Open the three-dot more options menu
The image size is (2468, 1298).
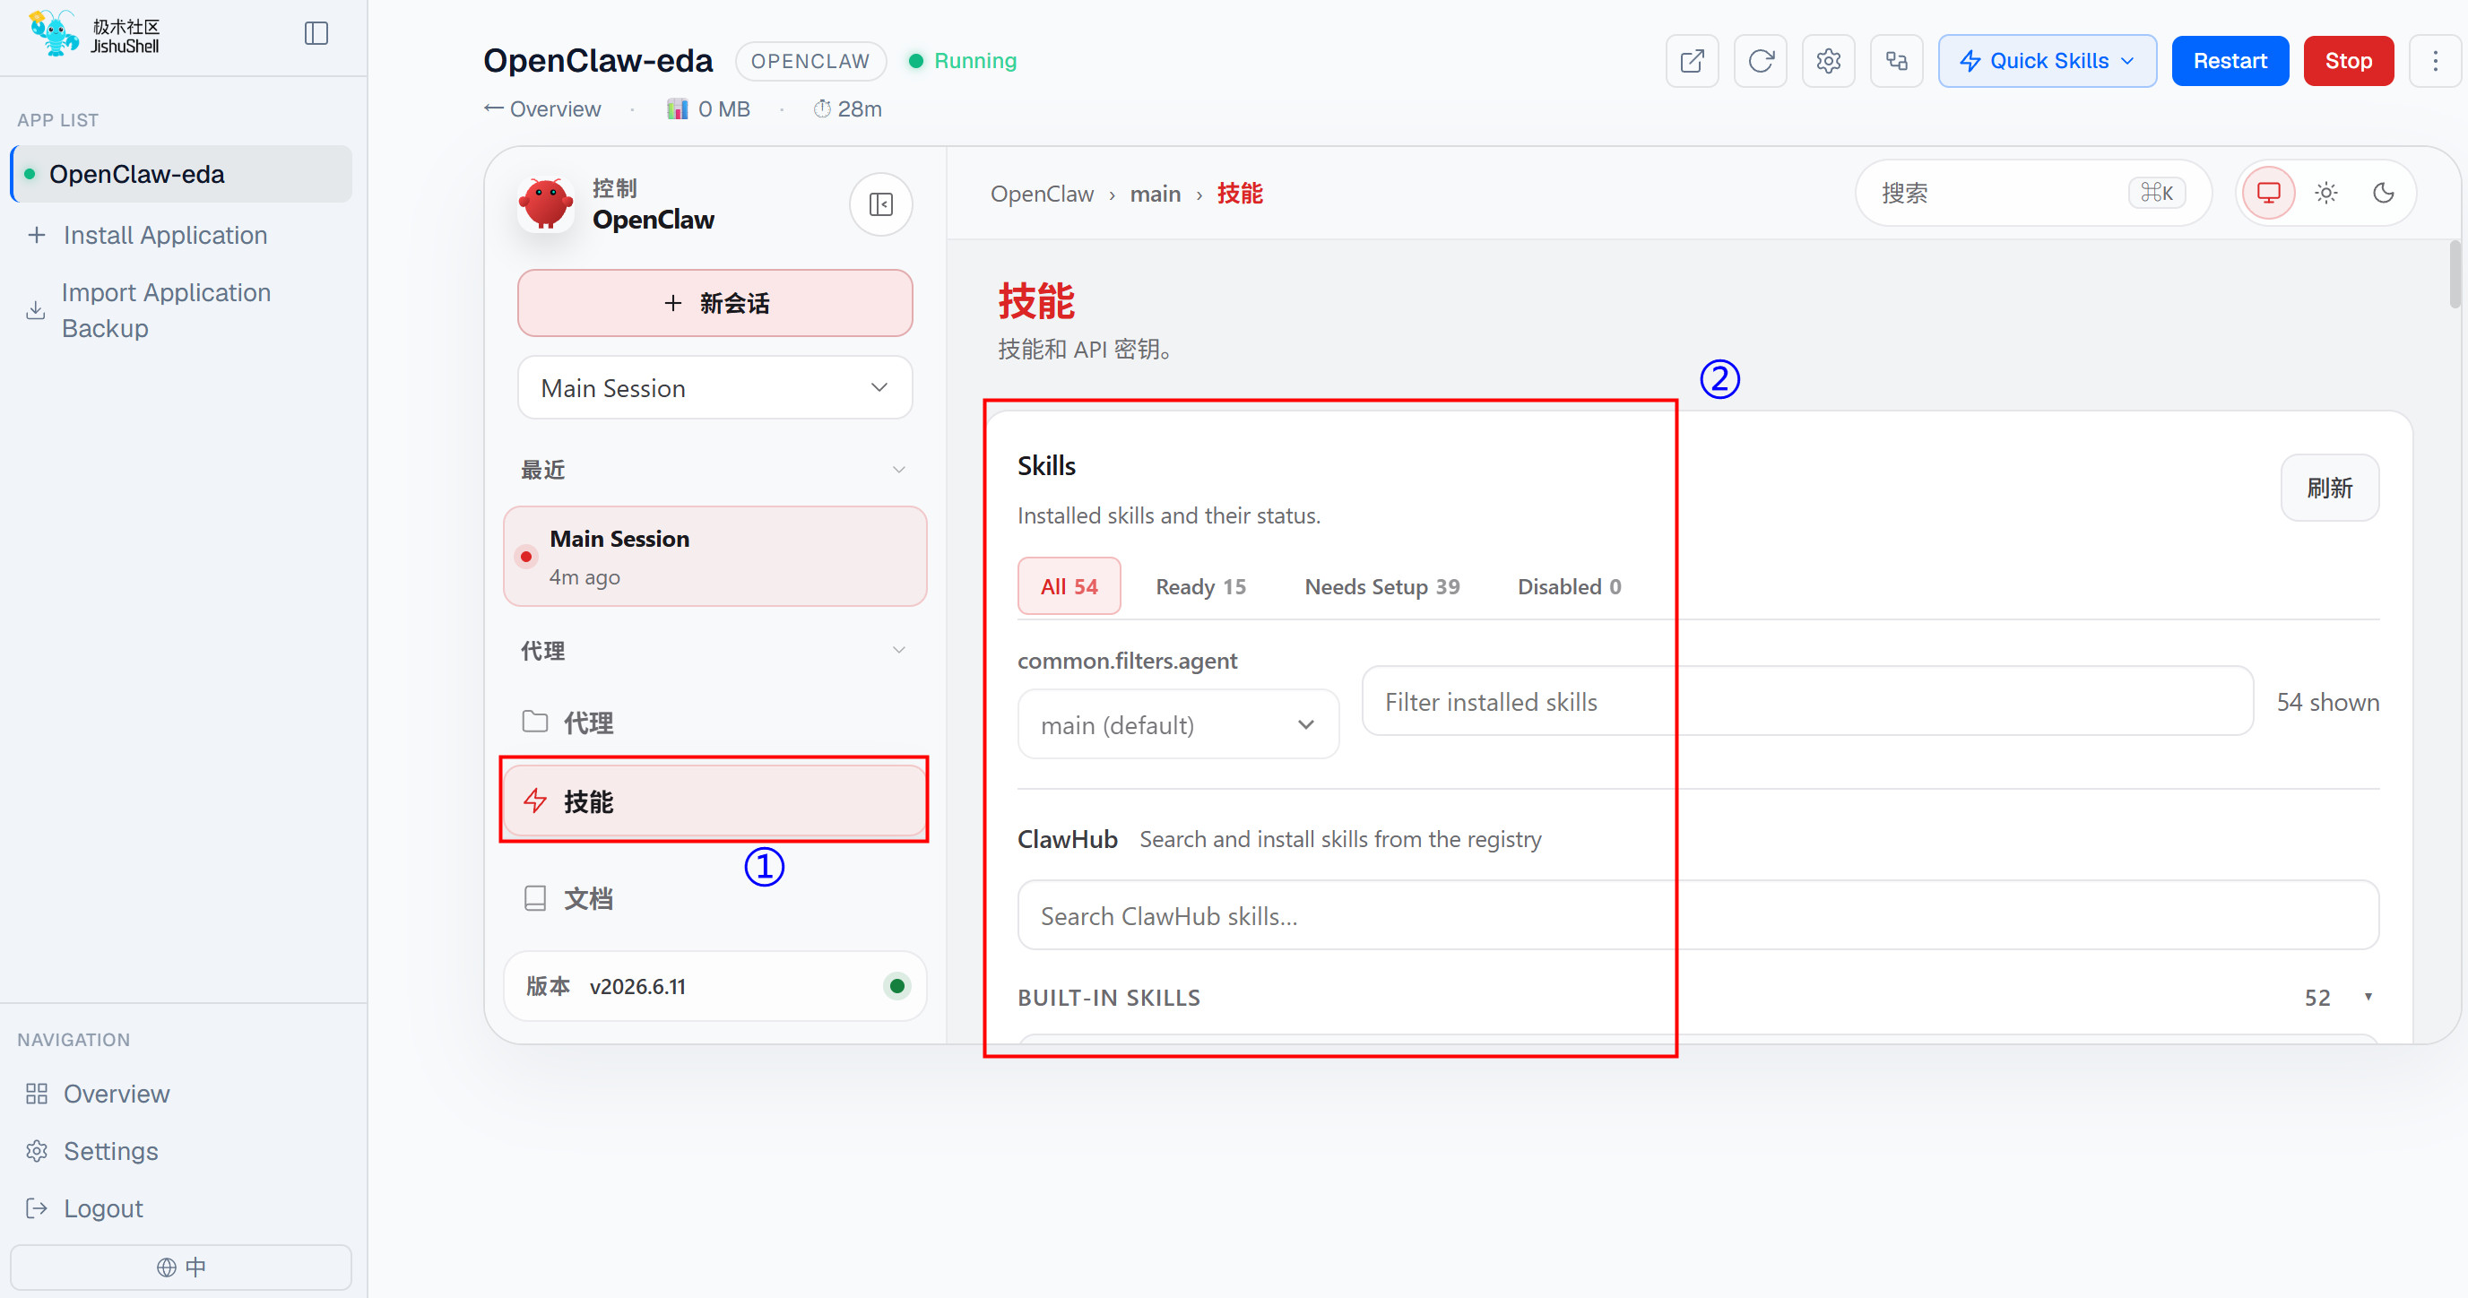(2435, 60)
